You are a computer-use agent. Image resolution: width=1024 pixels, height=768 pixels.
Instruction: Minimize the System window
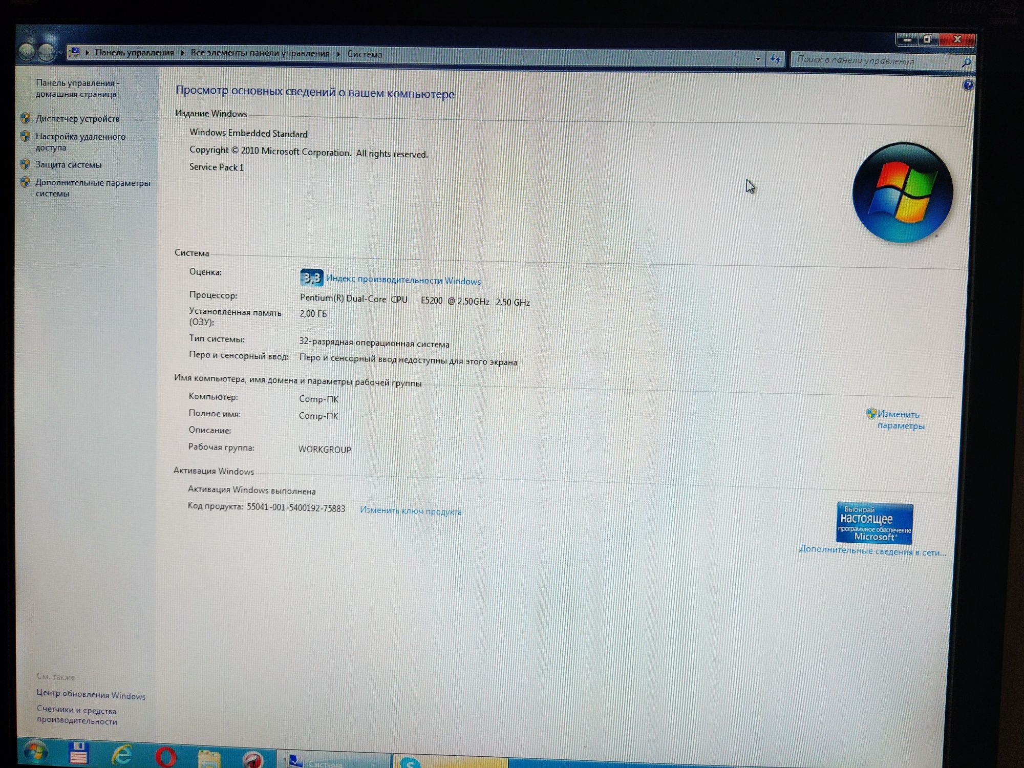click(907, 39)
